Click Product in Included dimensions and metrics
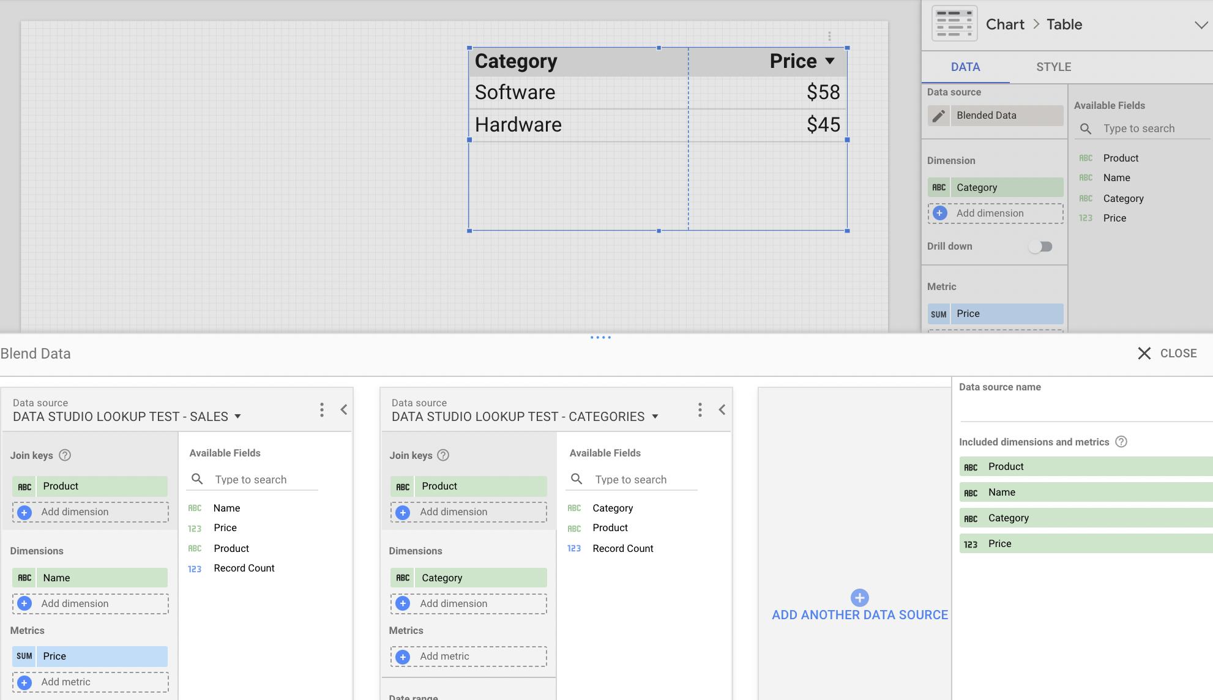Screen dimensions: 1213x700 click(1086, 466)
